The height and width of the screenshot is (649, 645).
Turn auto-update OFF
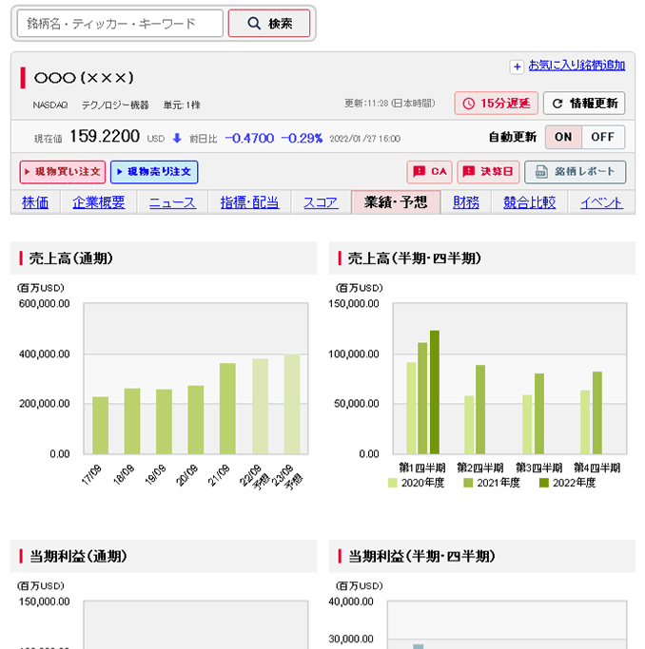(x=603, y=137)
